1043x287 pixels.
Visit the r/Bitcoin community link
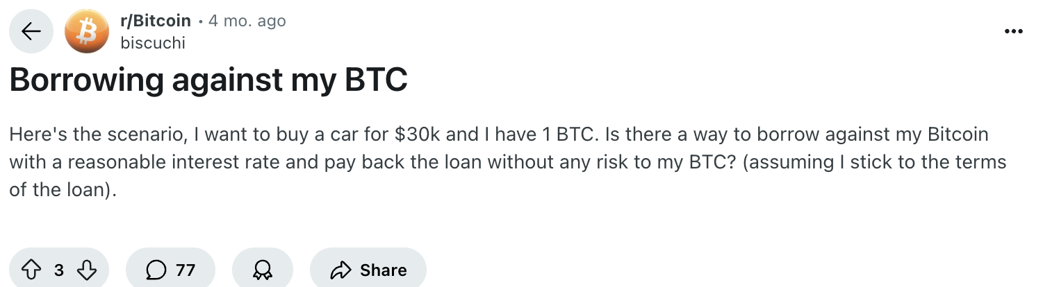point(155,21)
